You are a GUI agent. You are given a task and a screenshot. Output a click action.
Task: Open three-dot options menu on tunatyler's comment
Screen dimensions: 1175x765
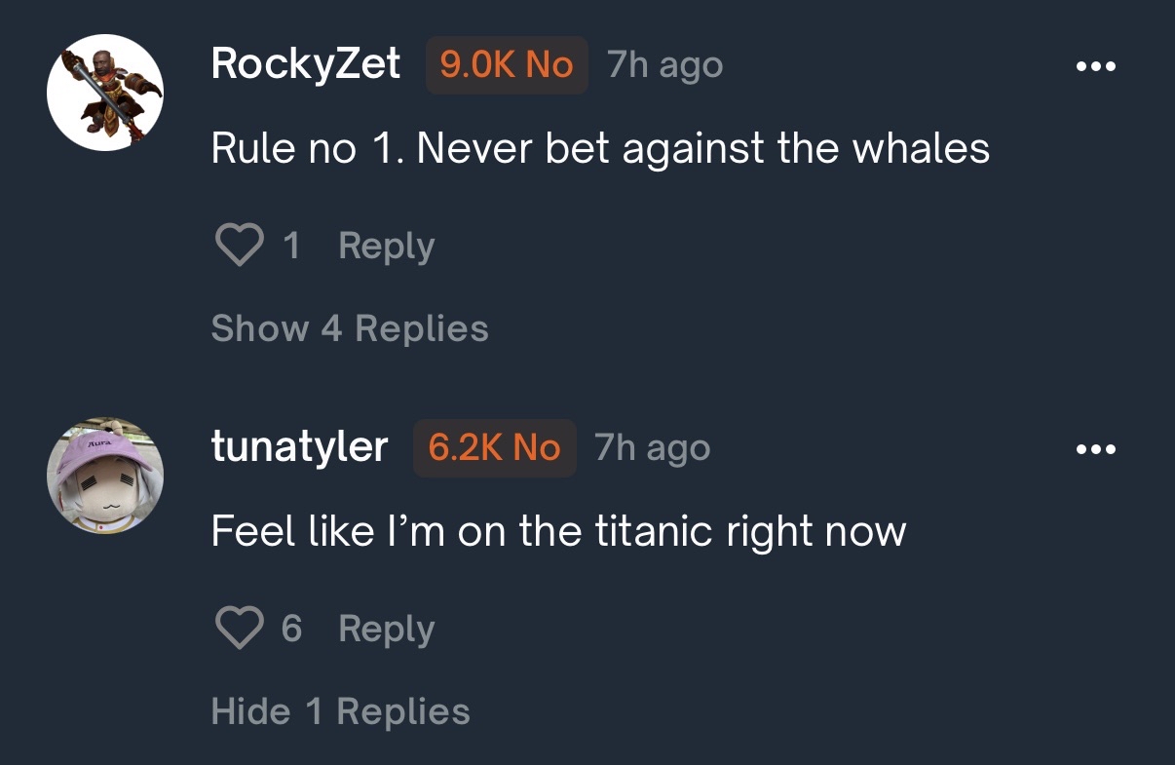[1095, 450]
